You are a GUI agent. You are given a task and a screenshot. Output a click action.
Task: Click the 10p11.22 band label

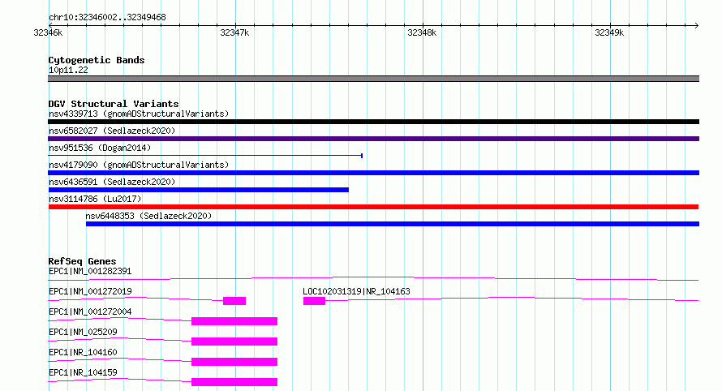point(68,70)
